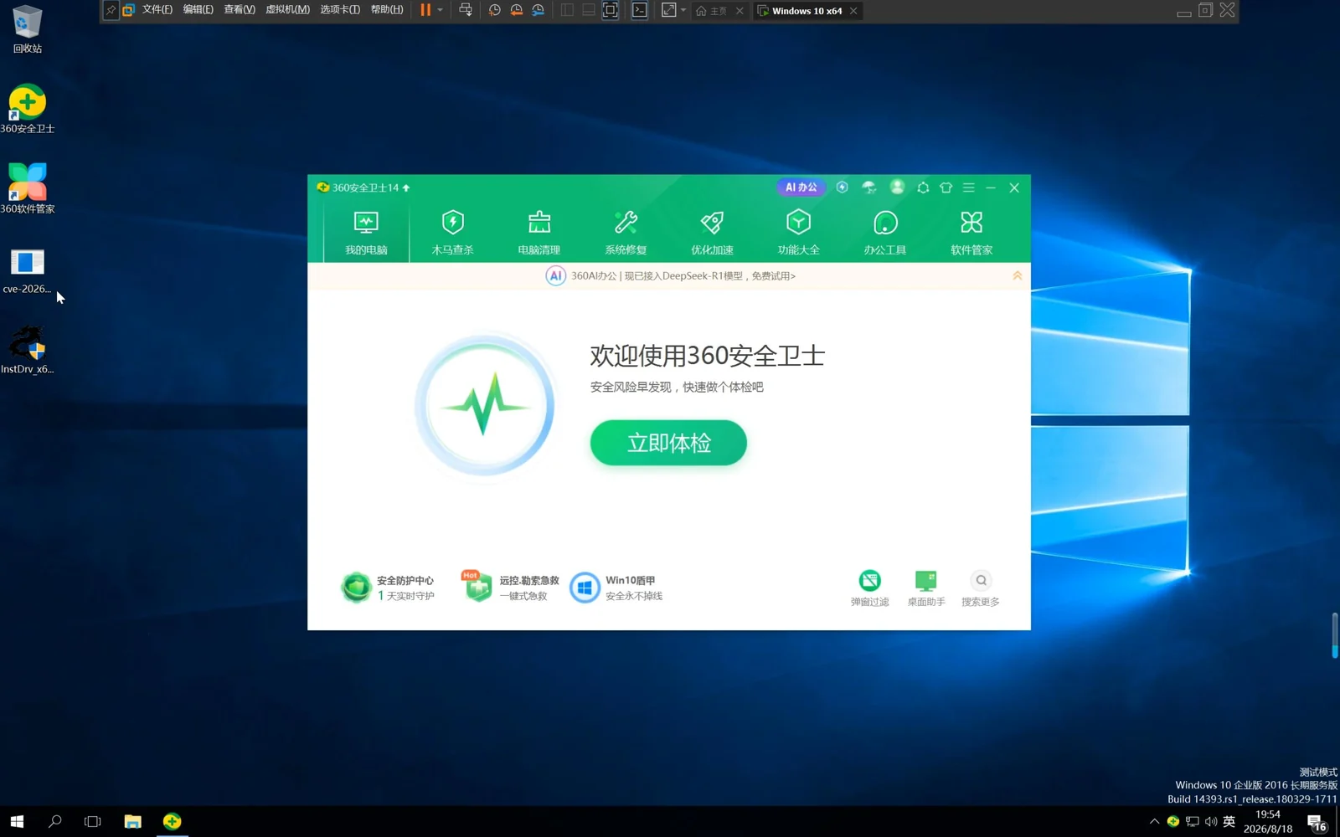The width and height of the screenshot is (1340, 837).
Task: Open 安全防护中心 protection center
Action: (388, 588)
